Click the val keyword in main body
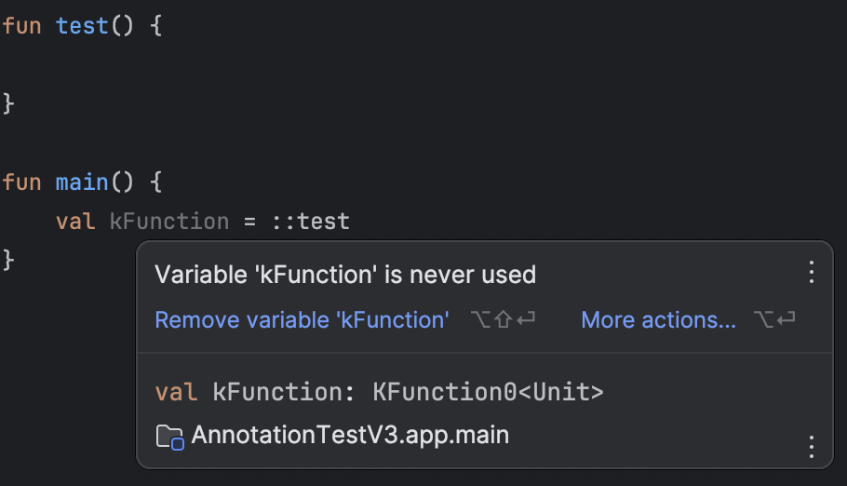Screen dimensions: 847x486 tap(75, 222)
